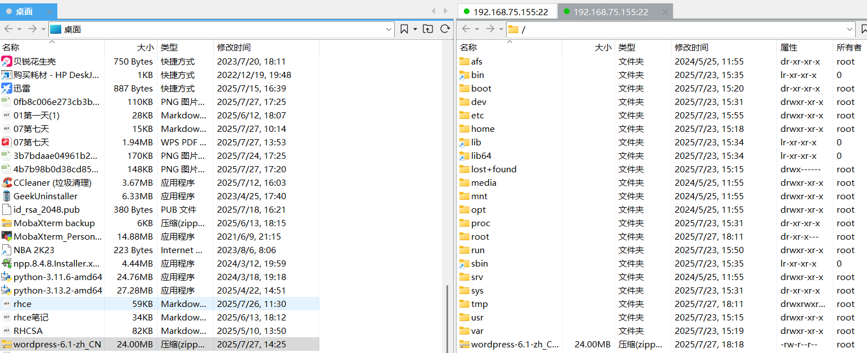
Task: Close the gray 192.168.75.155:22 tab
Action: tap(665, 12)
